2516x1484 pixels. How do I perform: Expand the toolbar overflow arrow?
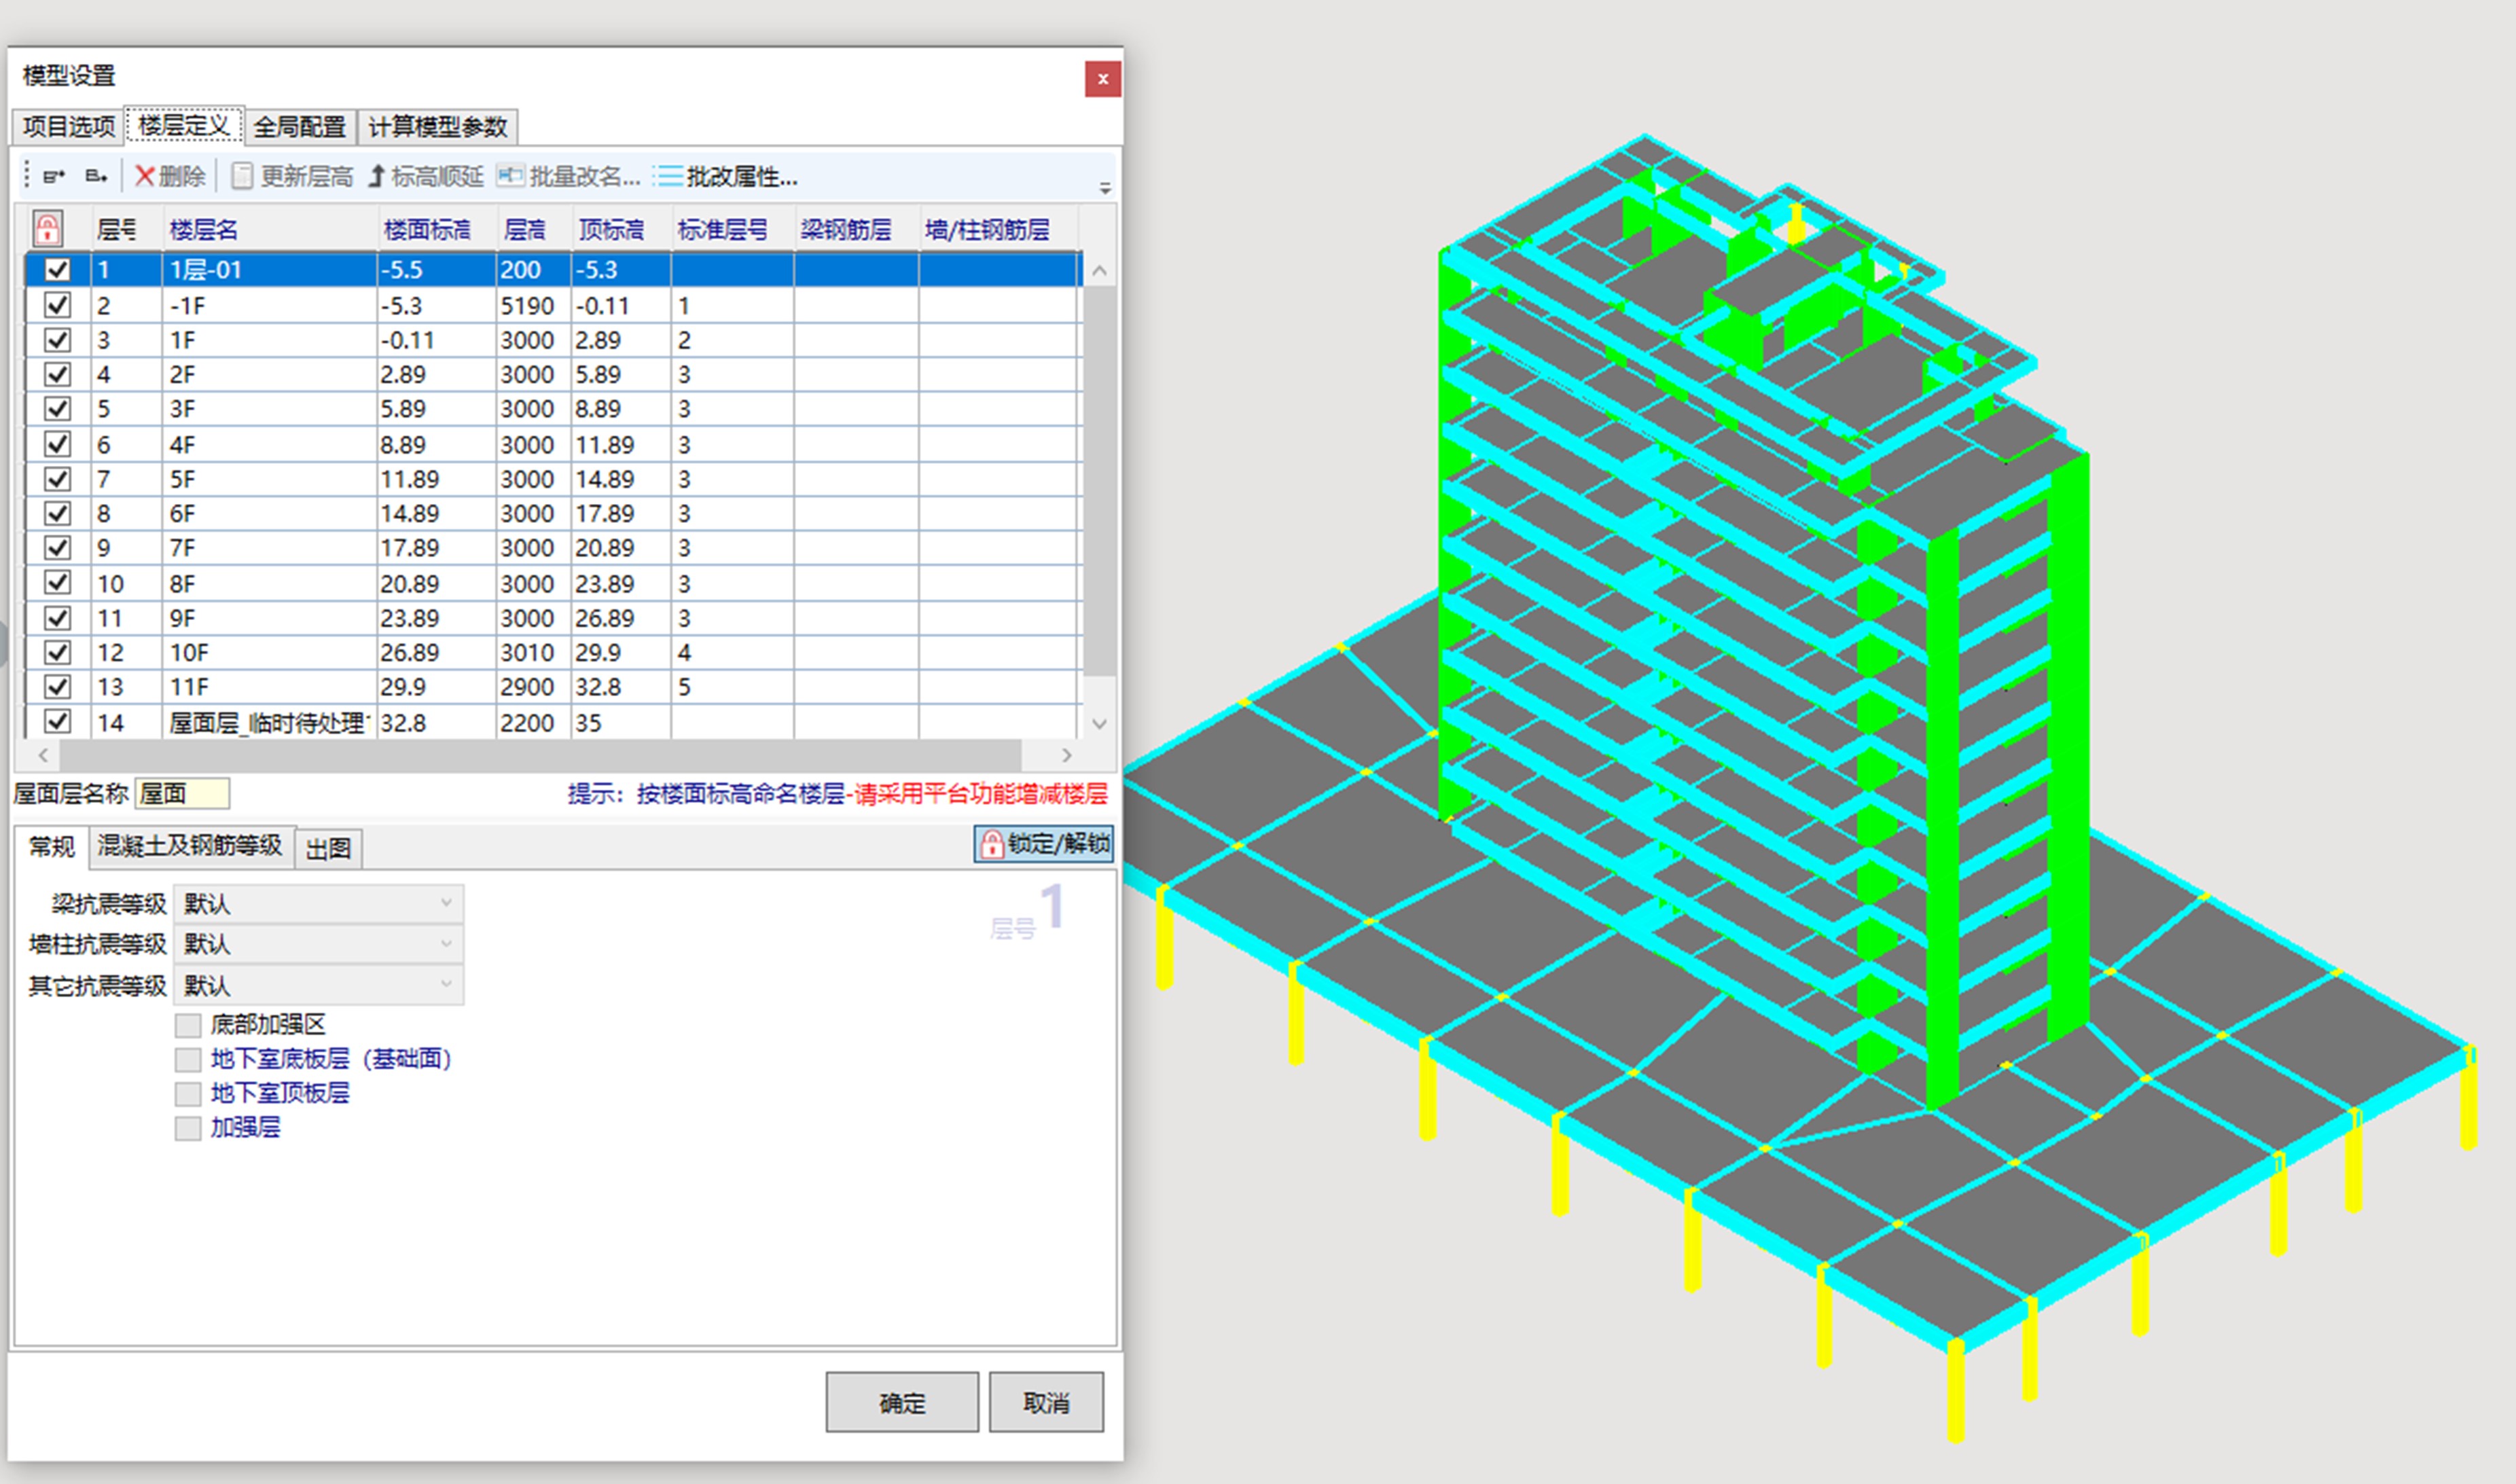(1104, 187)
